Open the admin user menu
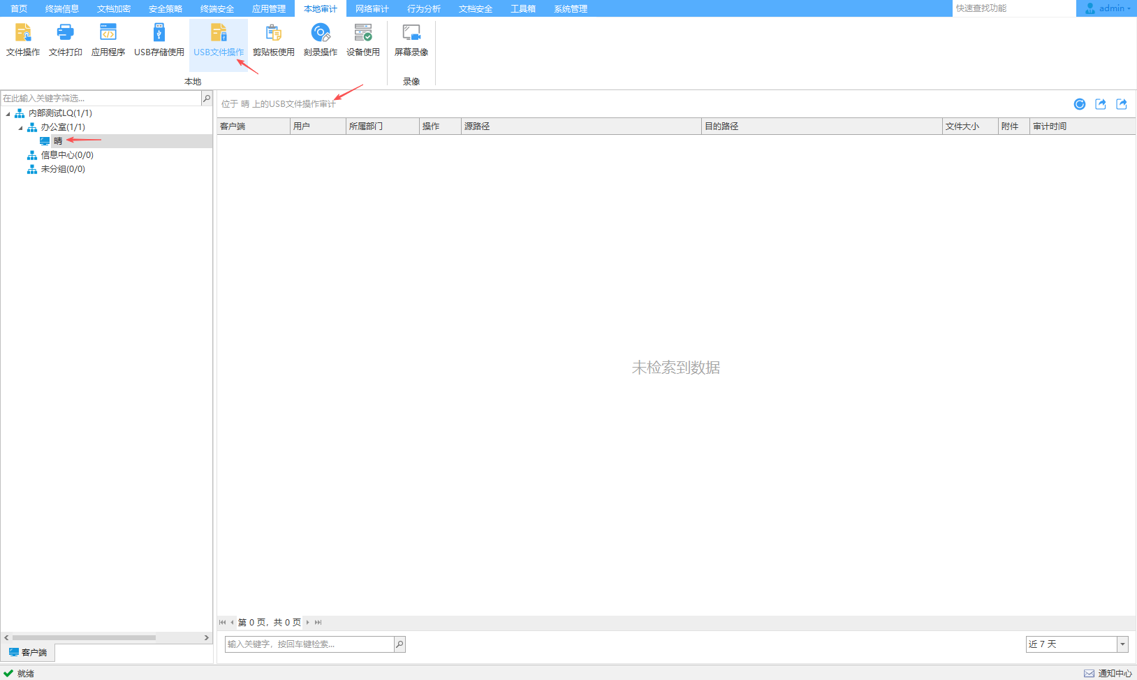Image resolution: width=1137 pixels, height=680 pixels. click(1108, 8)
